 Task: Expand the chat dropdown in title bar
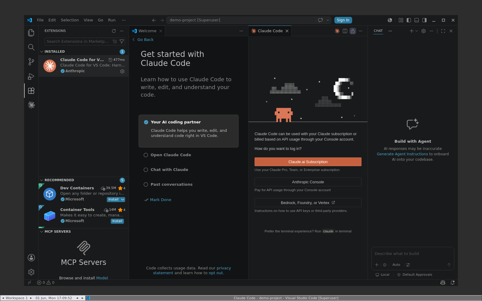coord(328,20)
